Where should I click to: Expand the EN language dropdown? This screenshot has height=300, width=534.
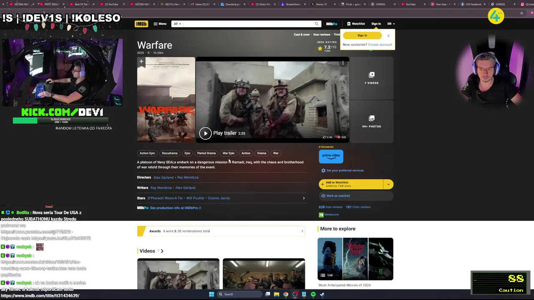point(391,24)
